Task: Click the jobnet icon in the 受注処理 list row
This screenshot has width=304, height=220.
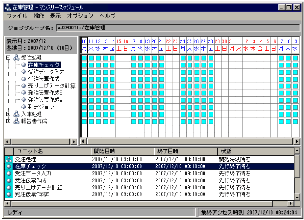Action: [x=9, y=159]
